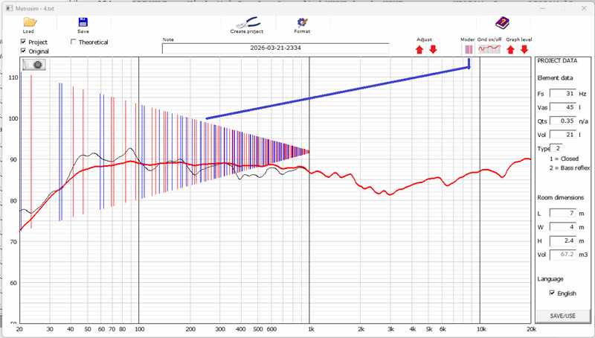Click the camera screenshot icon
This screenshot has width=595, height=338.
coord(34,65)
